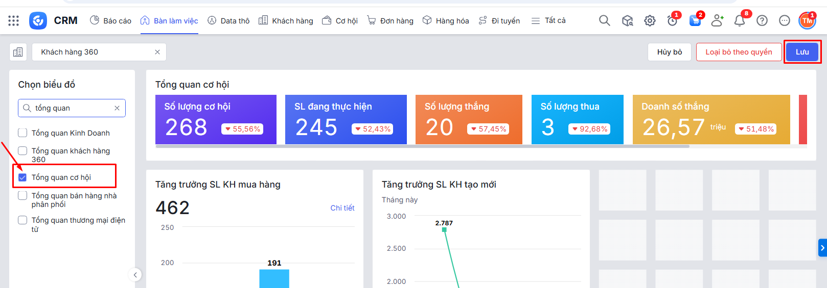Expand the right edge blue arrow panel
Screen dimensions: 827x288
[x=822, y=248]
